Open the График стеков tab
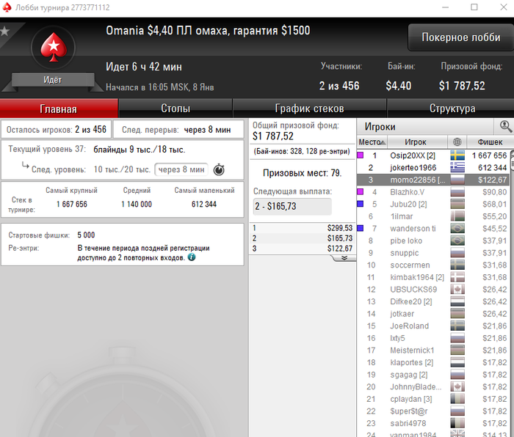 click(x=309, y=109)
